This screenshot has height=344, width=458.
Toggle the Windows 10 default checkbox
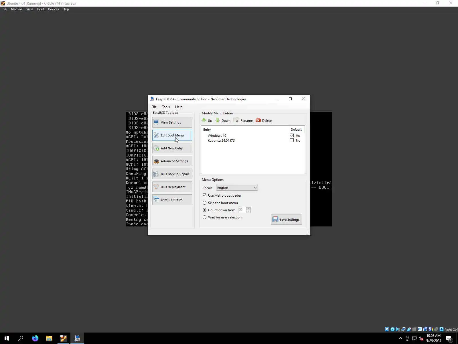(x=292, y=136)
